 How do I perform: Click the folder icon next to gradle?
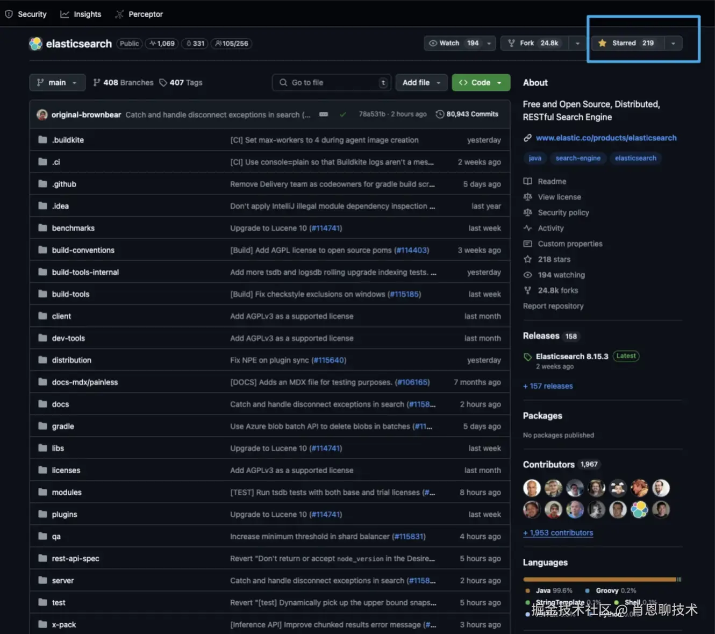(x=43, y=426)
